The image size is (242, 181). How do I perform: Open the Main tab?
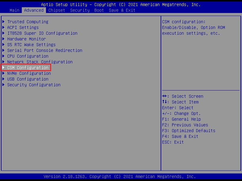[x=15, y=10]
